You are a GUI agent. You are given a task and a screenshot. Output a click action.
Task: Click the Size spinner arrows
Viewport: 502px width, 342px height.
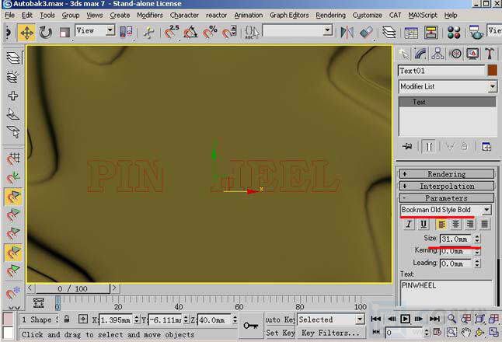[477, 239]
